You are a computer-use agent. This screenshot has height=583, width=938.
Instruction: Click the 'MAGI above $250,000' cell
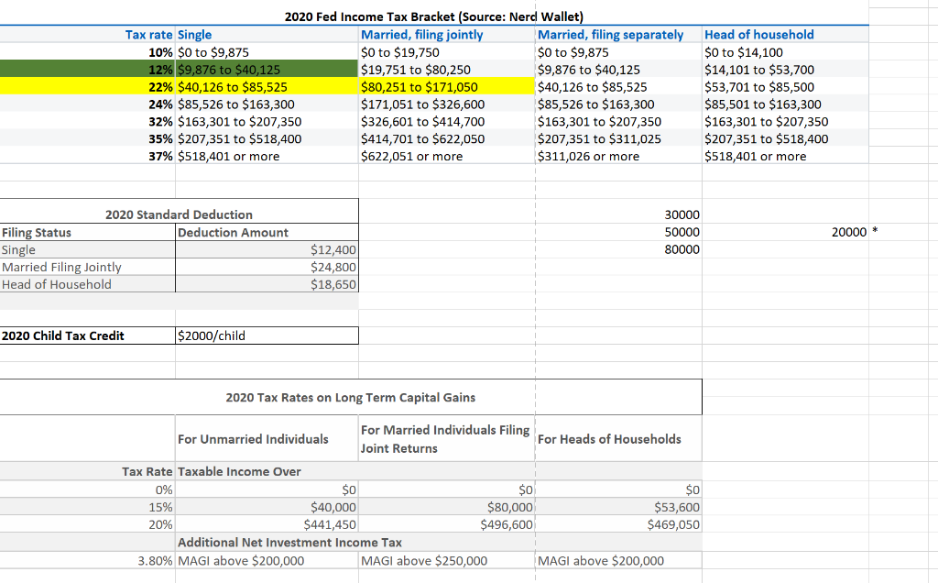pyautogui.click(x=447, y=561)
